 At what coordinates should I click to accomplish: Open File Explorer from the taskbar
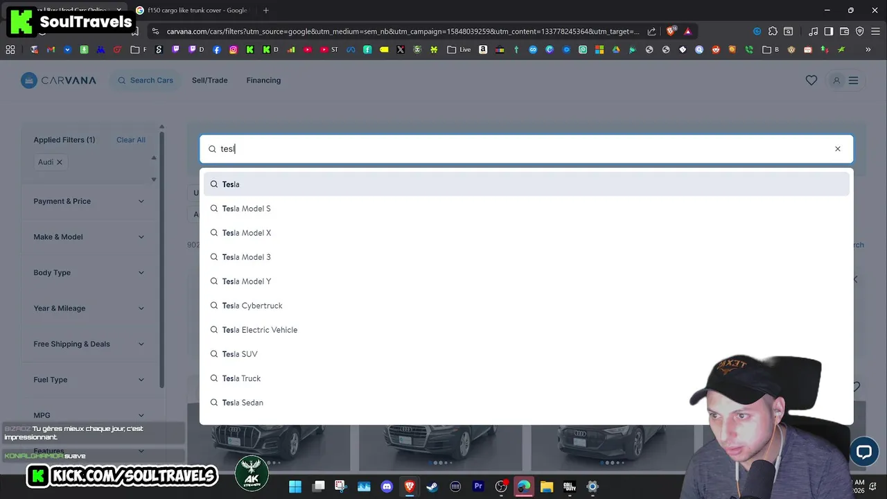(x=547, y=487)
